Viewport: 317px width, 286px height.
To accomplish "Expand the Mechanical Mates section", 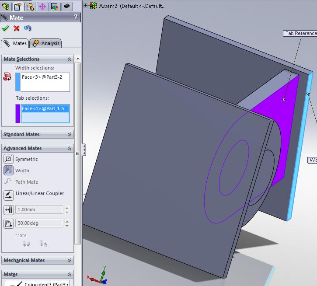I will [69, 260].
